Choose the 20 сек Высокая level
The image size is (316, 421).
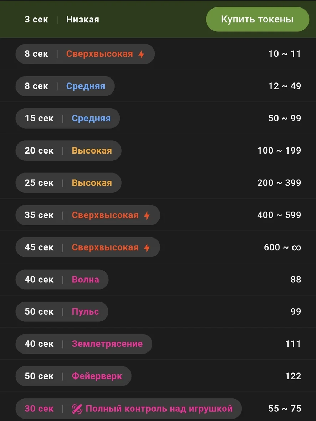pyautogui.click(x=68, y=151)
